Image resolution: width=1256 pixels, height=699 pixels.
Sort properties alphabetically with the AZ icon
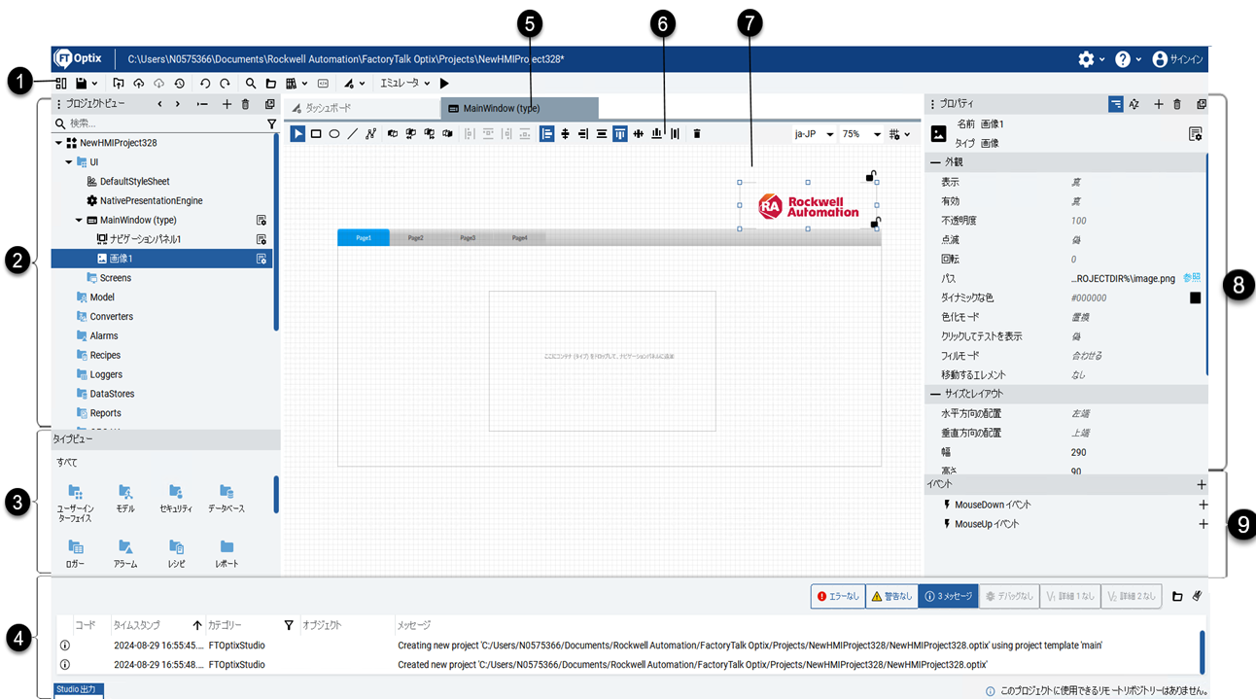[1134, 104]
